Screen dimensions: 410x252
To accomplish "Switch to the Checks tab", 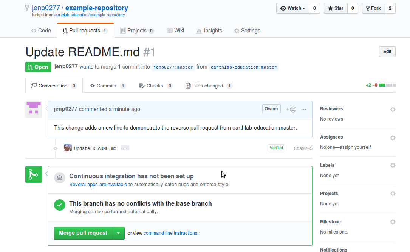I will tap(156, 86).
